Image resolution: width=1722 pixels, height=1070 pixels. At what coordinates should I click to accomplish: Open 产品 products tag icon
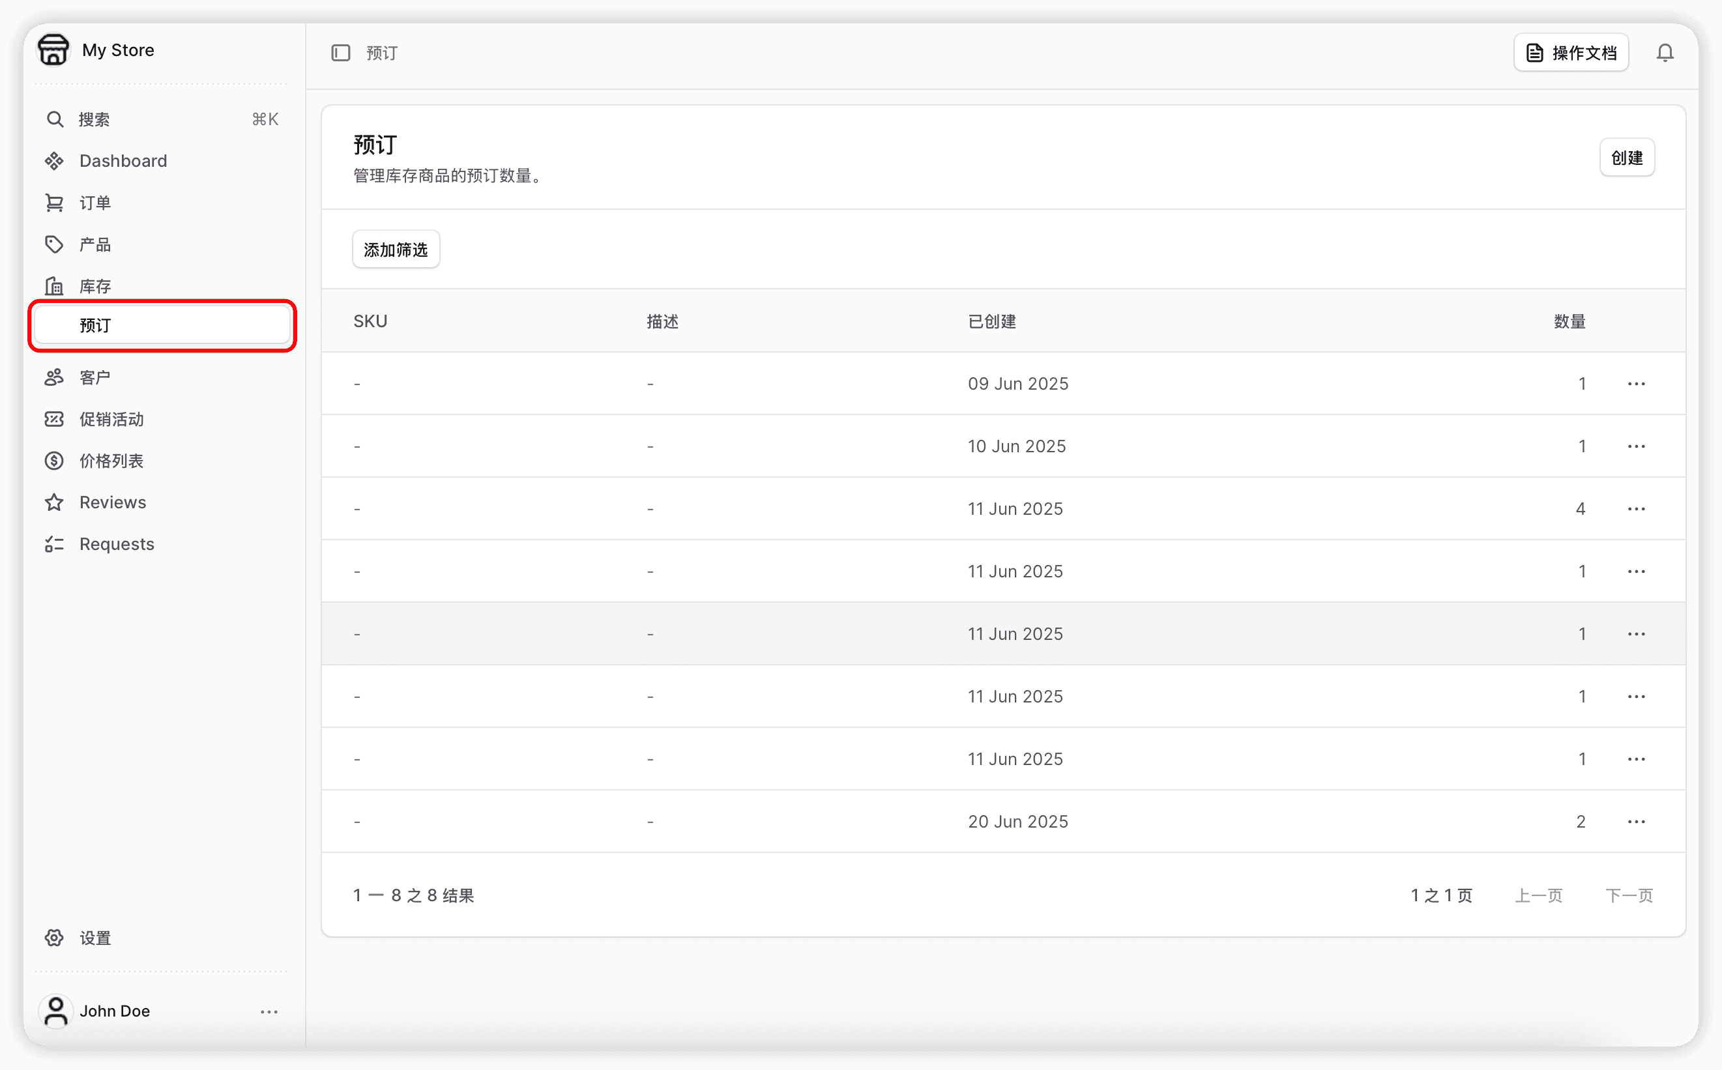55,245
